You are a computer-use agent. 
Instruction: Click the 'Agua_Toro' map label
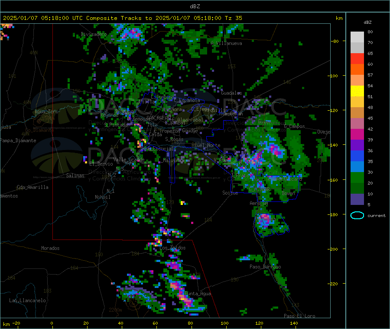46,112
